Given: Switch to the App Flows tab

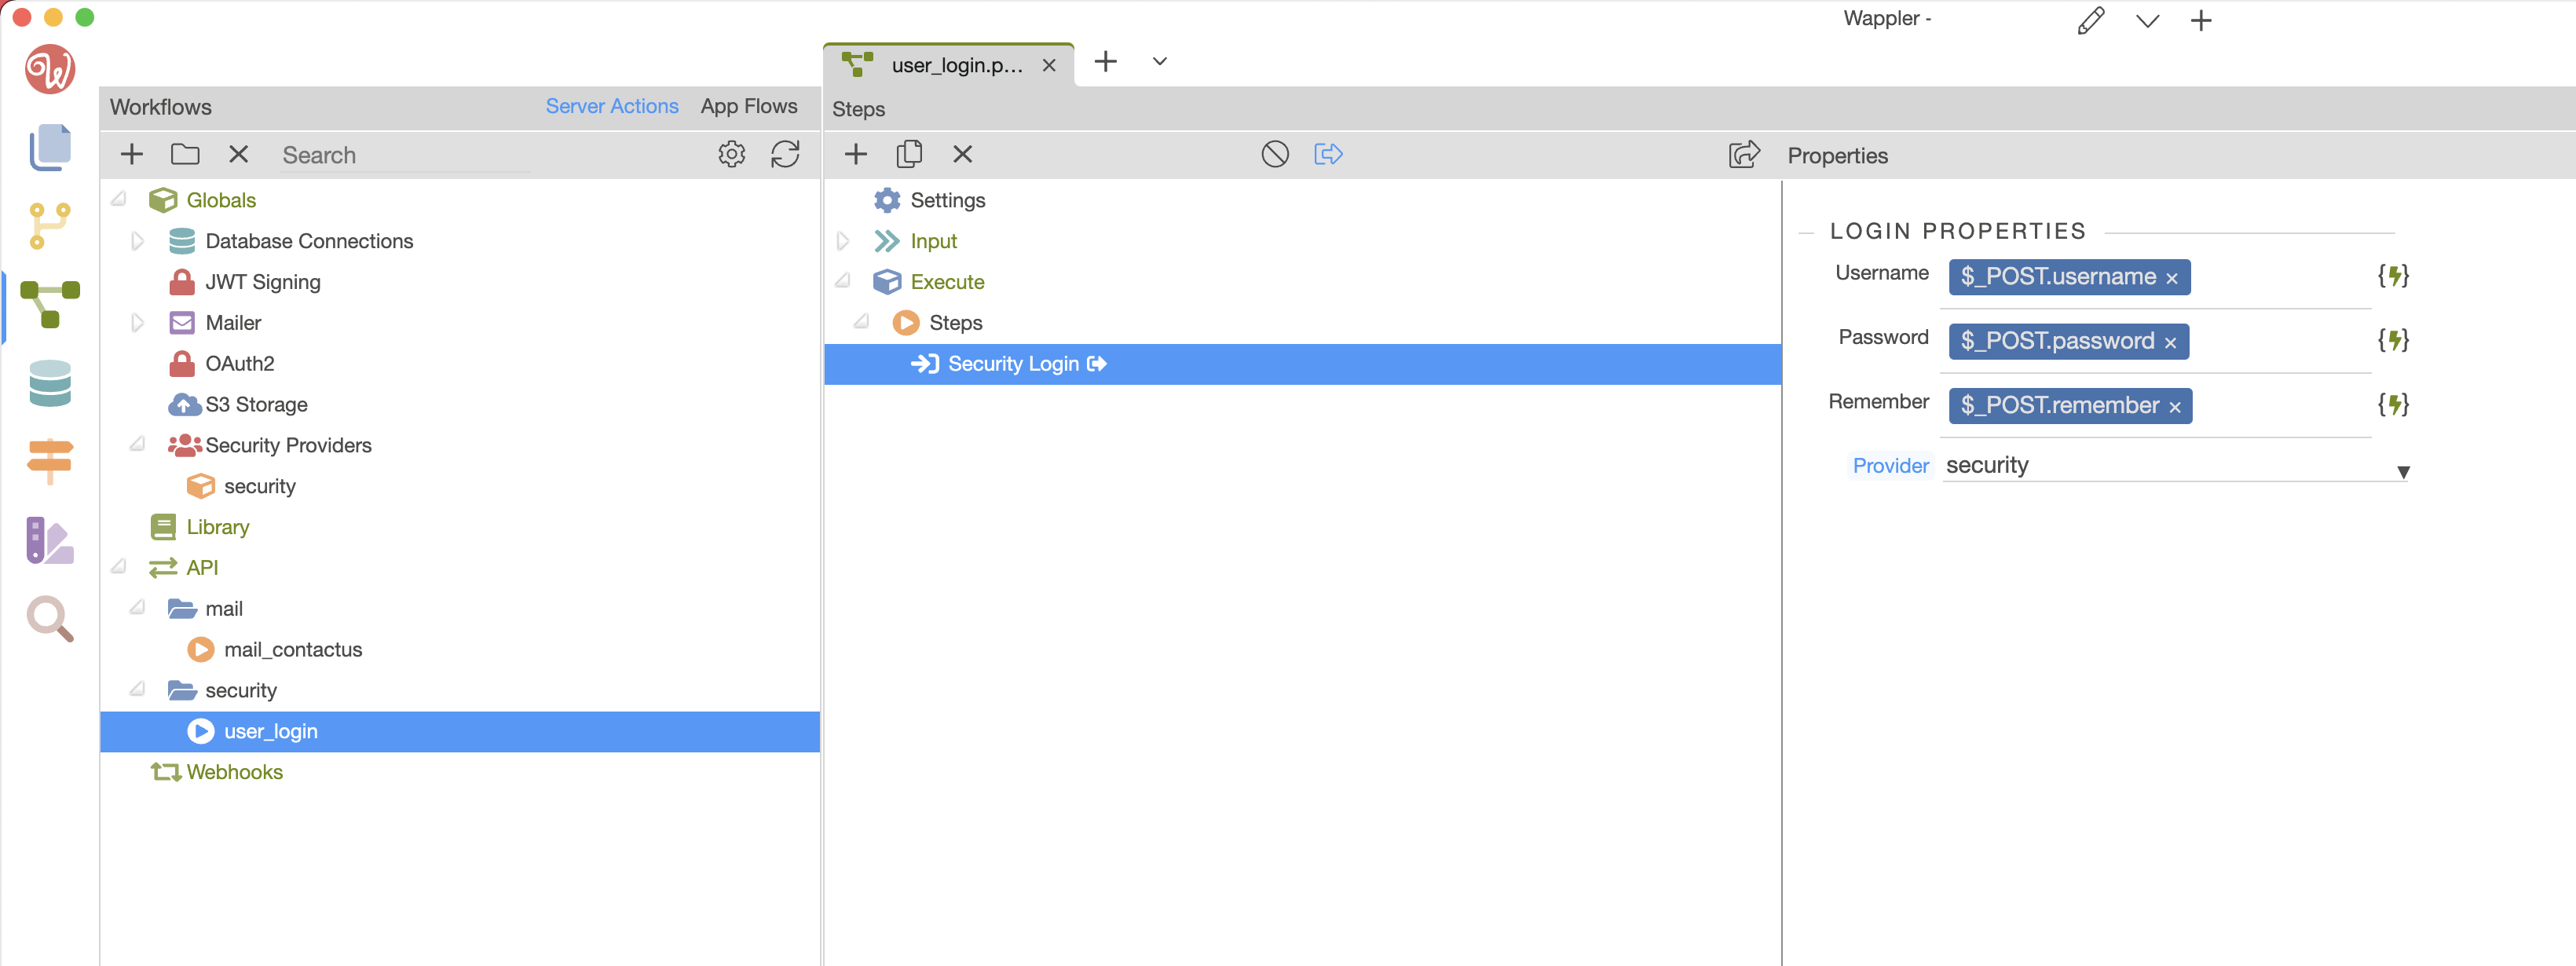Looking at the screenshot, I should click(x=748, y=106).
